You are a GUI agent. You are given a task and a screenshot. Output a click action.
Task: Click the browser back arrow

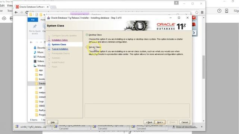point(16,12)
